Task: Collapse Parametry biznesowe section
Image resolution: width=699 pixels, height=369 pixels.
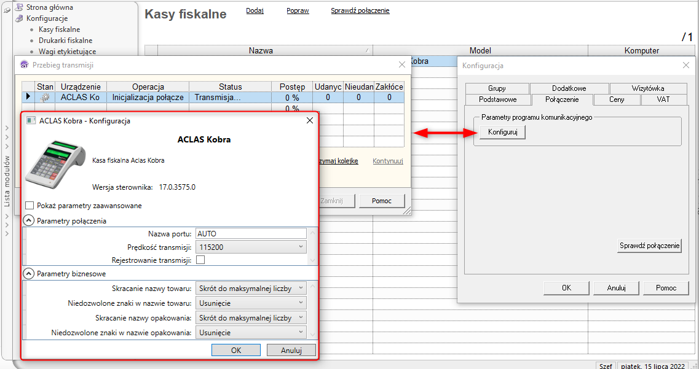Action: [x=28, y=273]
